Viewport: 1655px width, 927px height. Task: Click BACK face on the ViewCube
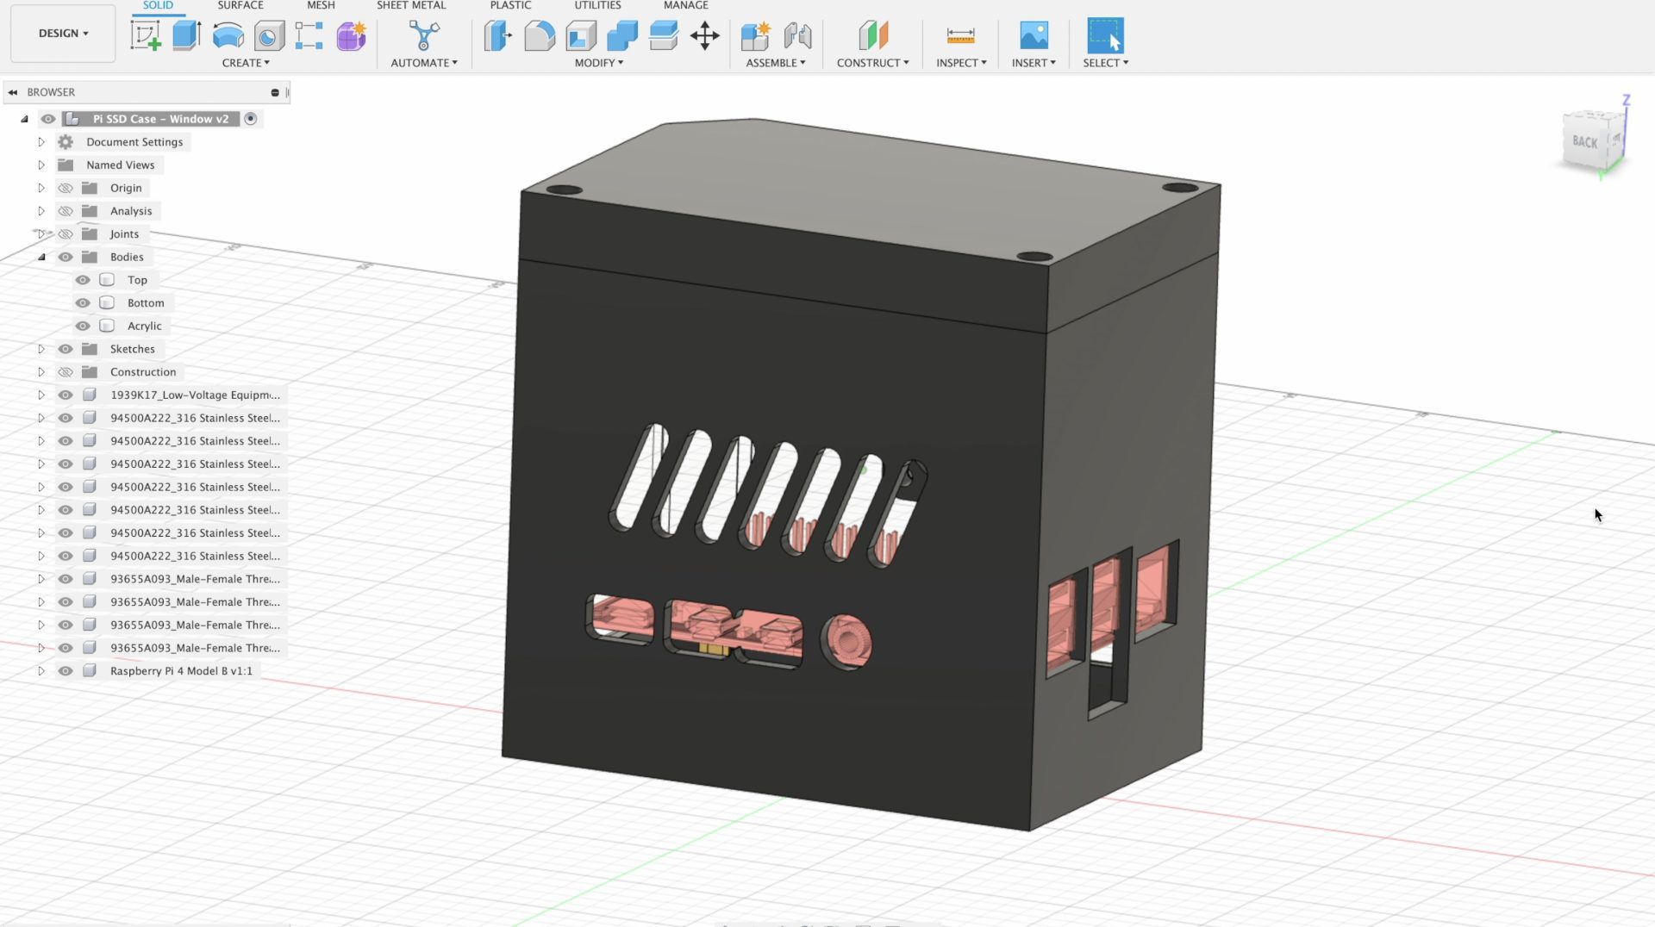point(1587,140)
